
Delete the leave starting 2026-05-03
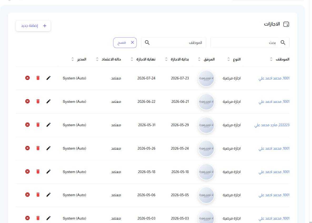(x=38, y=218)
